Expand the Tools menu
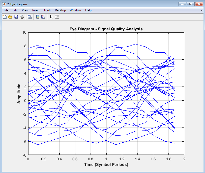This screenshot has width=205, height=173. coord(47,10)
